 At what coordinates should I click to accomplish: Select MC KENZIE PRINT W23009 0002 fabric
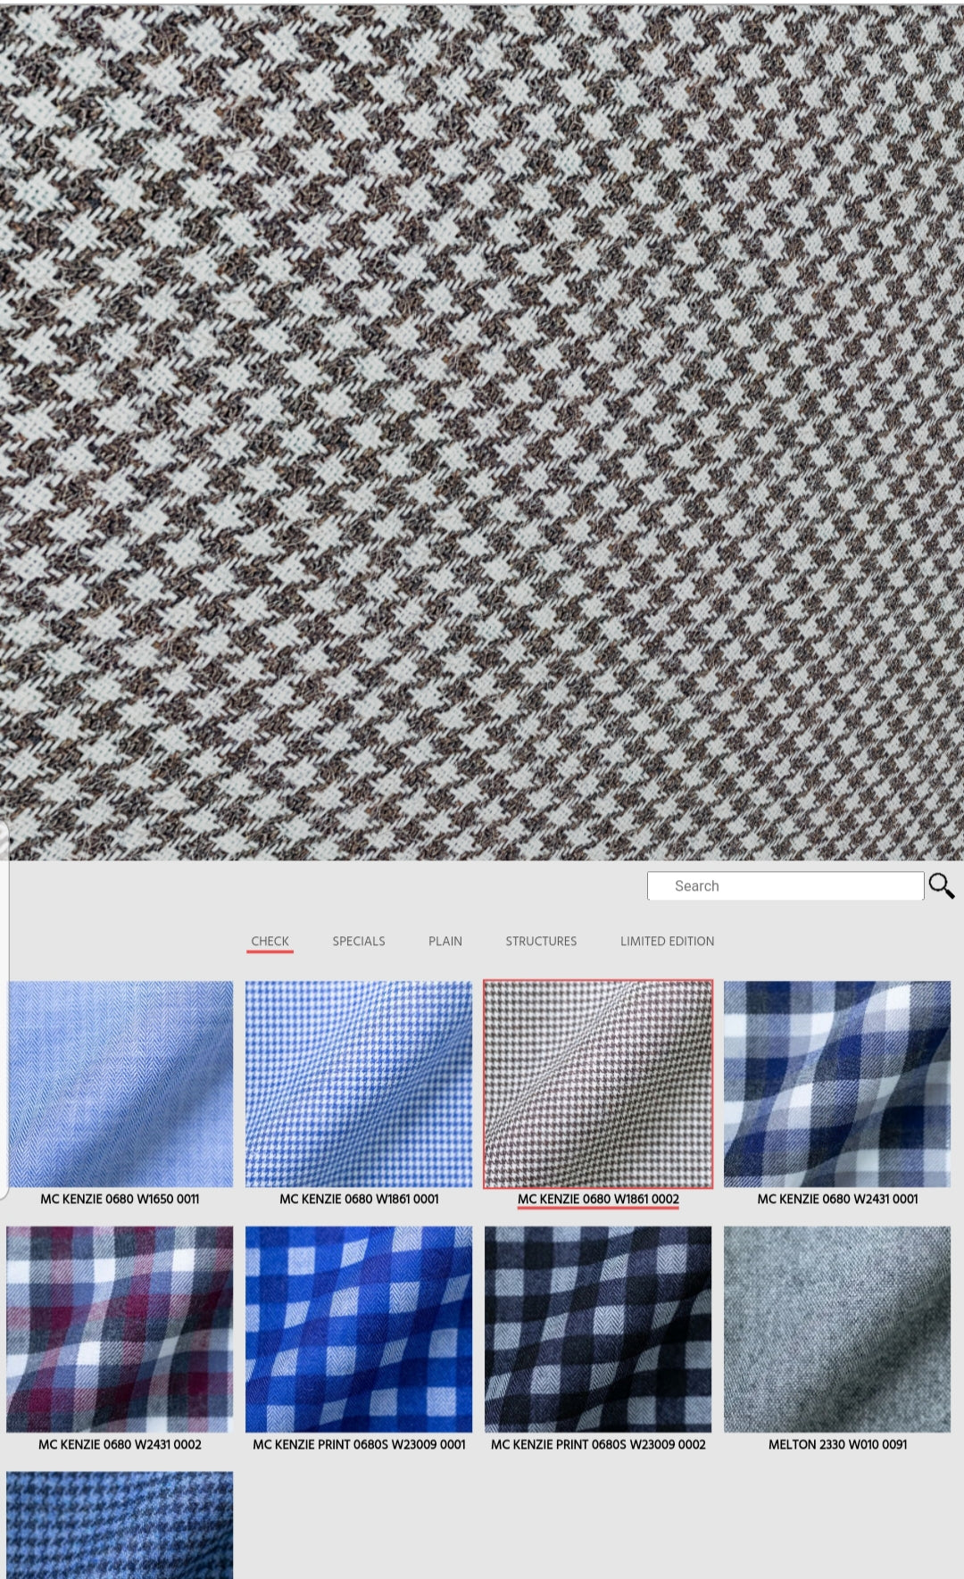click(598, 1328)
